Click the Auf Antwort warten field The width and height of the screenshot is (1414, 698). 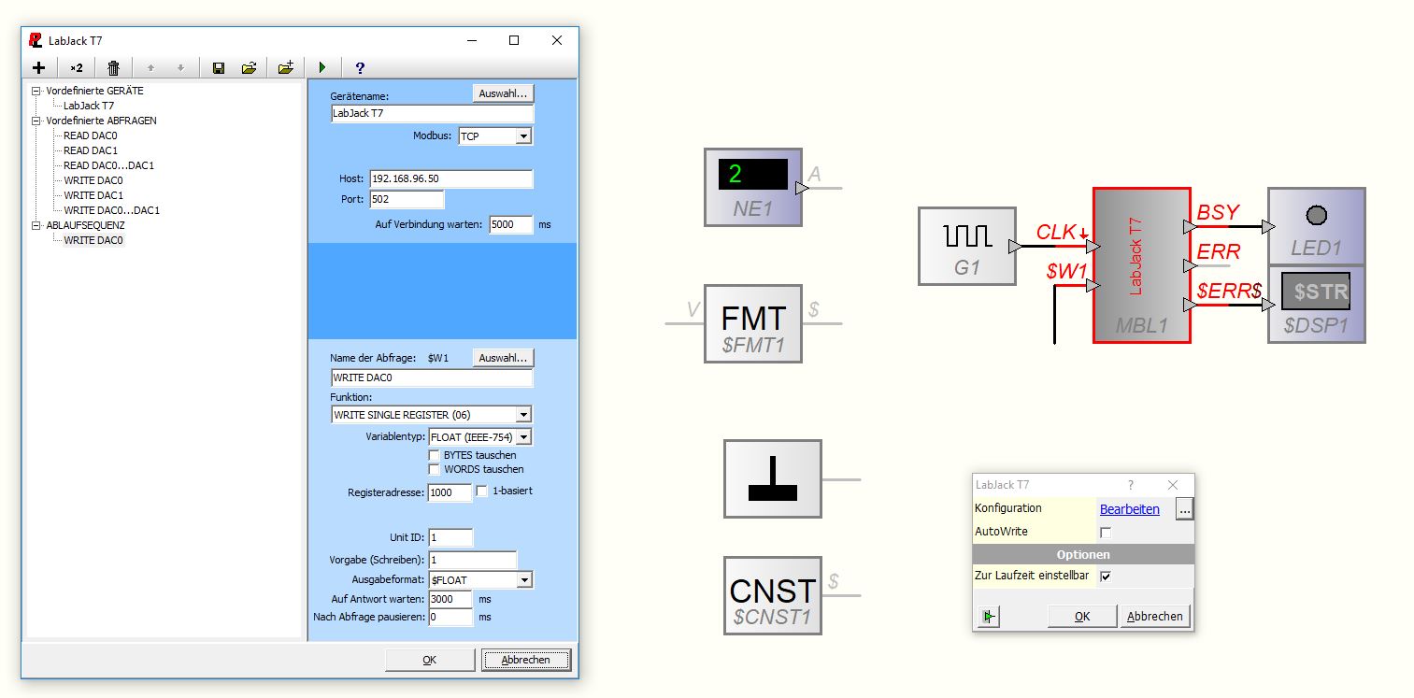point(450,599)
